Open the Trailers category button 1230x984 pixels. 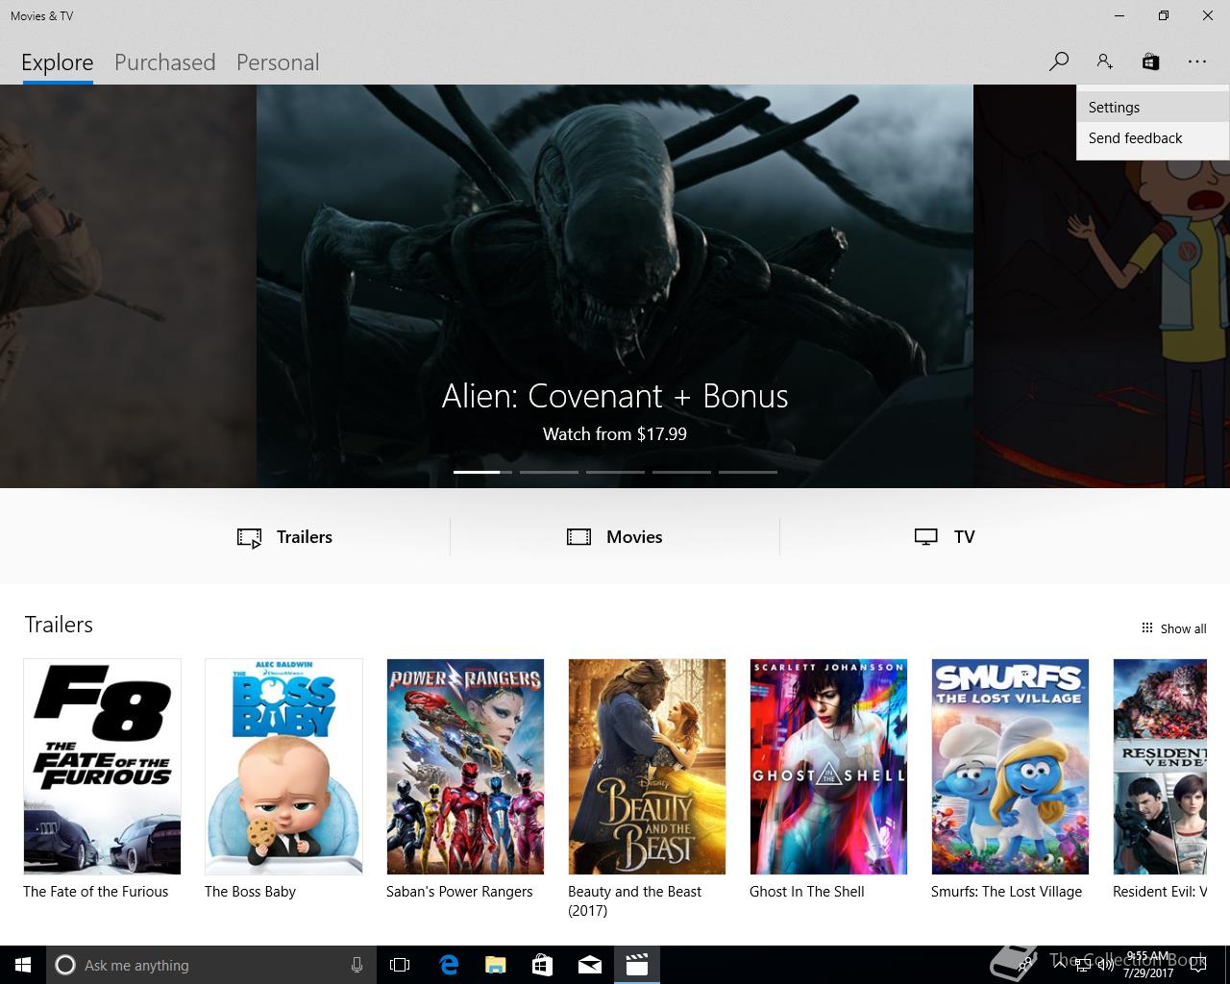[x=285, y=537]
